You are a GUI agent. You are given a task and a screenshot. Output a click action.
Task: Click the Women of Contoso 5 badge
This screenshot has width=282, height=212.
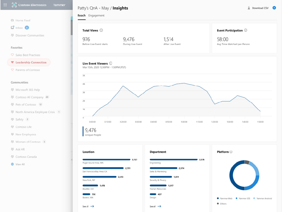(x=44, y=142)
